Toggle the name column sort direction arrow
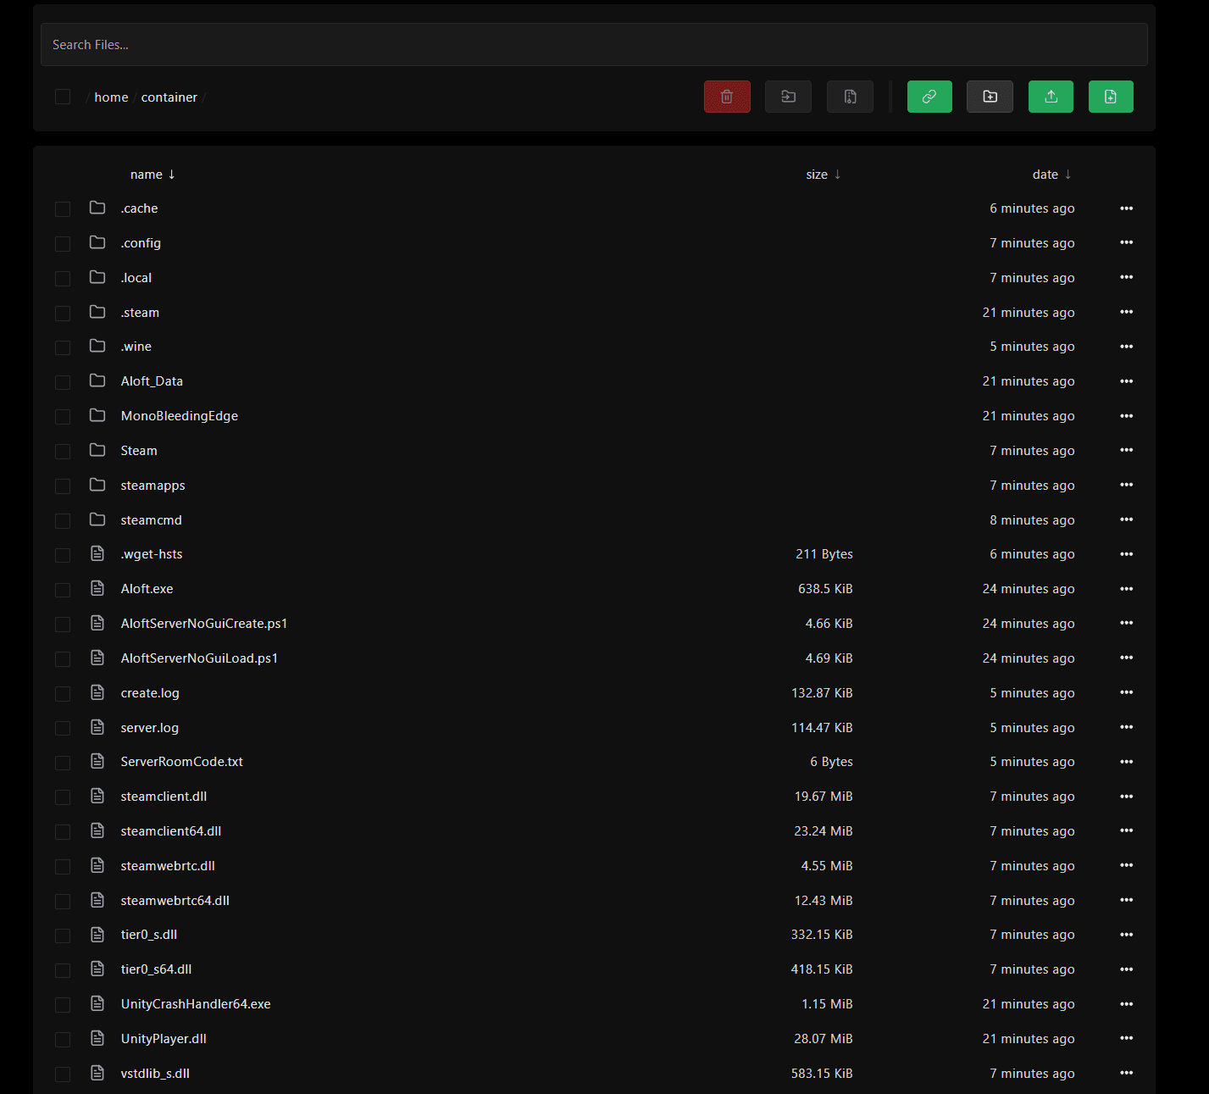 point(172,174)
